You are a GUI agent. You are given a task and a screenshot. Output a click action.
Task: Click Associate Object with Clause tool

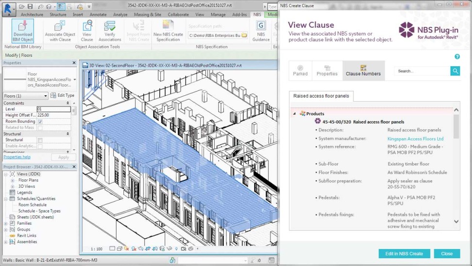click(60, 31)
